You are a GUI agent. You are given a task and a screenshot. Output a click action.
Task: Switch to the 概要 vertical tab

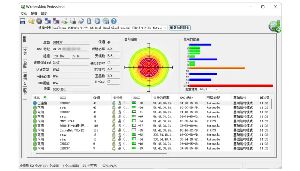[25, 39]
